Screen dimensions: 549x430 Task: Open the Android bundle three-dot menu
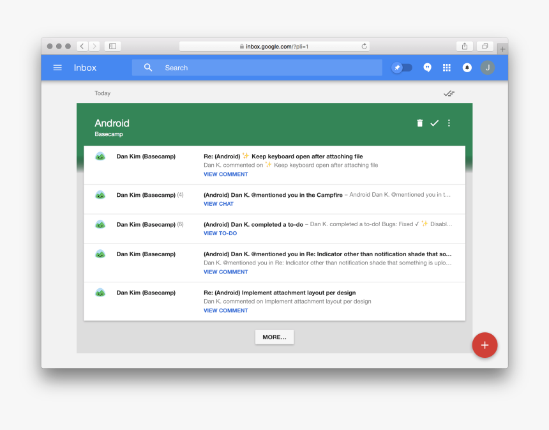point(449,123)
